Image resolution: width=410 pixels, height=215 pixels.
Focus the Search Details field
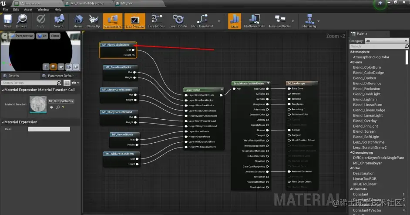29,83
